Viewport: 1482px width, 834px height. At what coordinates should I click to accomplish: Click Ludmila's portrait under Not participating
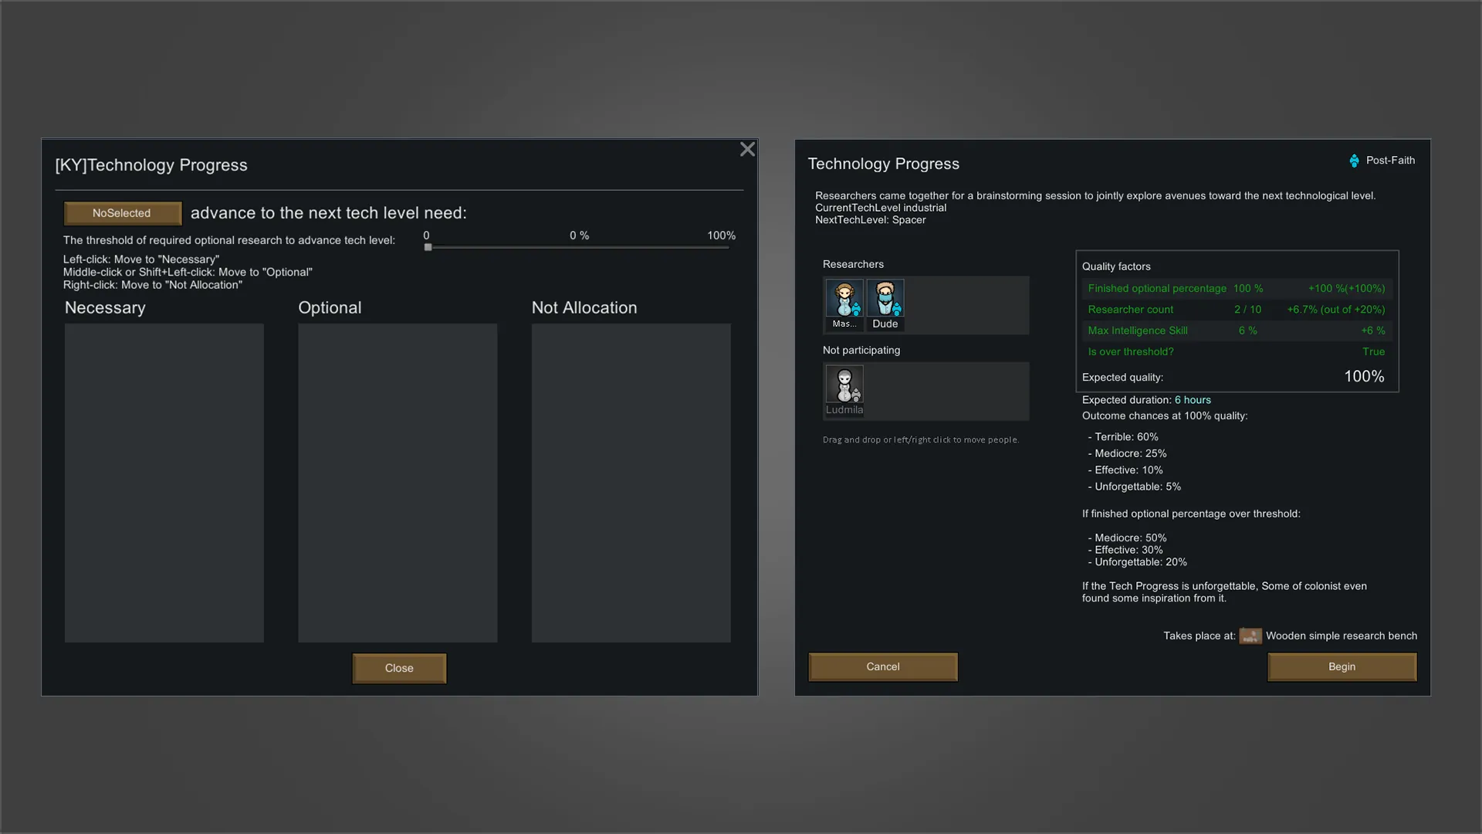(844, 385)
